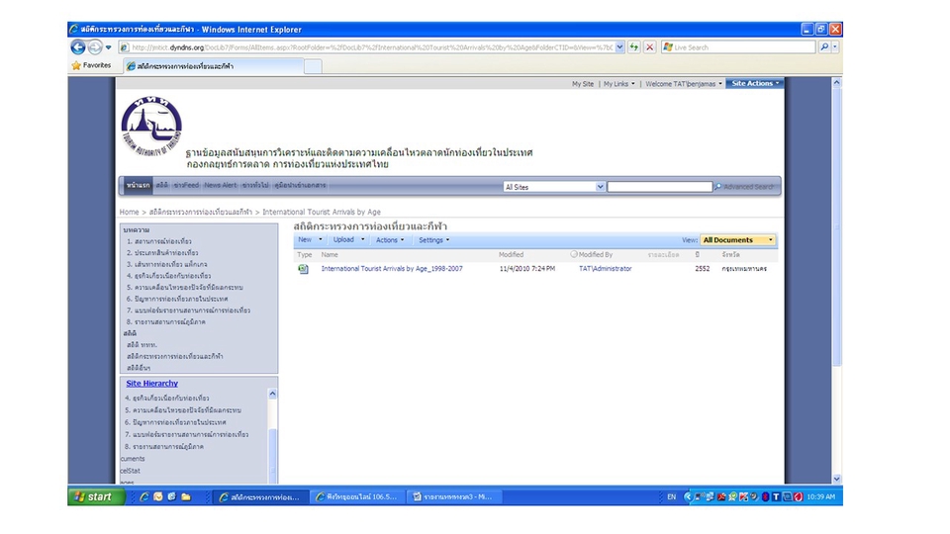Click the first dark navigation tab

tap(138, 185)
